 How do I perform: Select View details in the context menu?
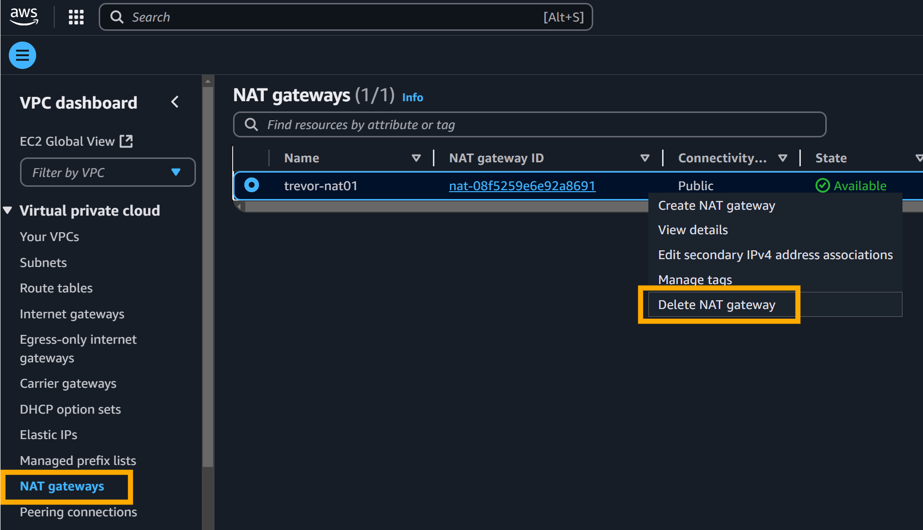coord(692,230)
